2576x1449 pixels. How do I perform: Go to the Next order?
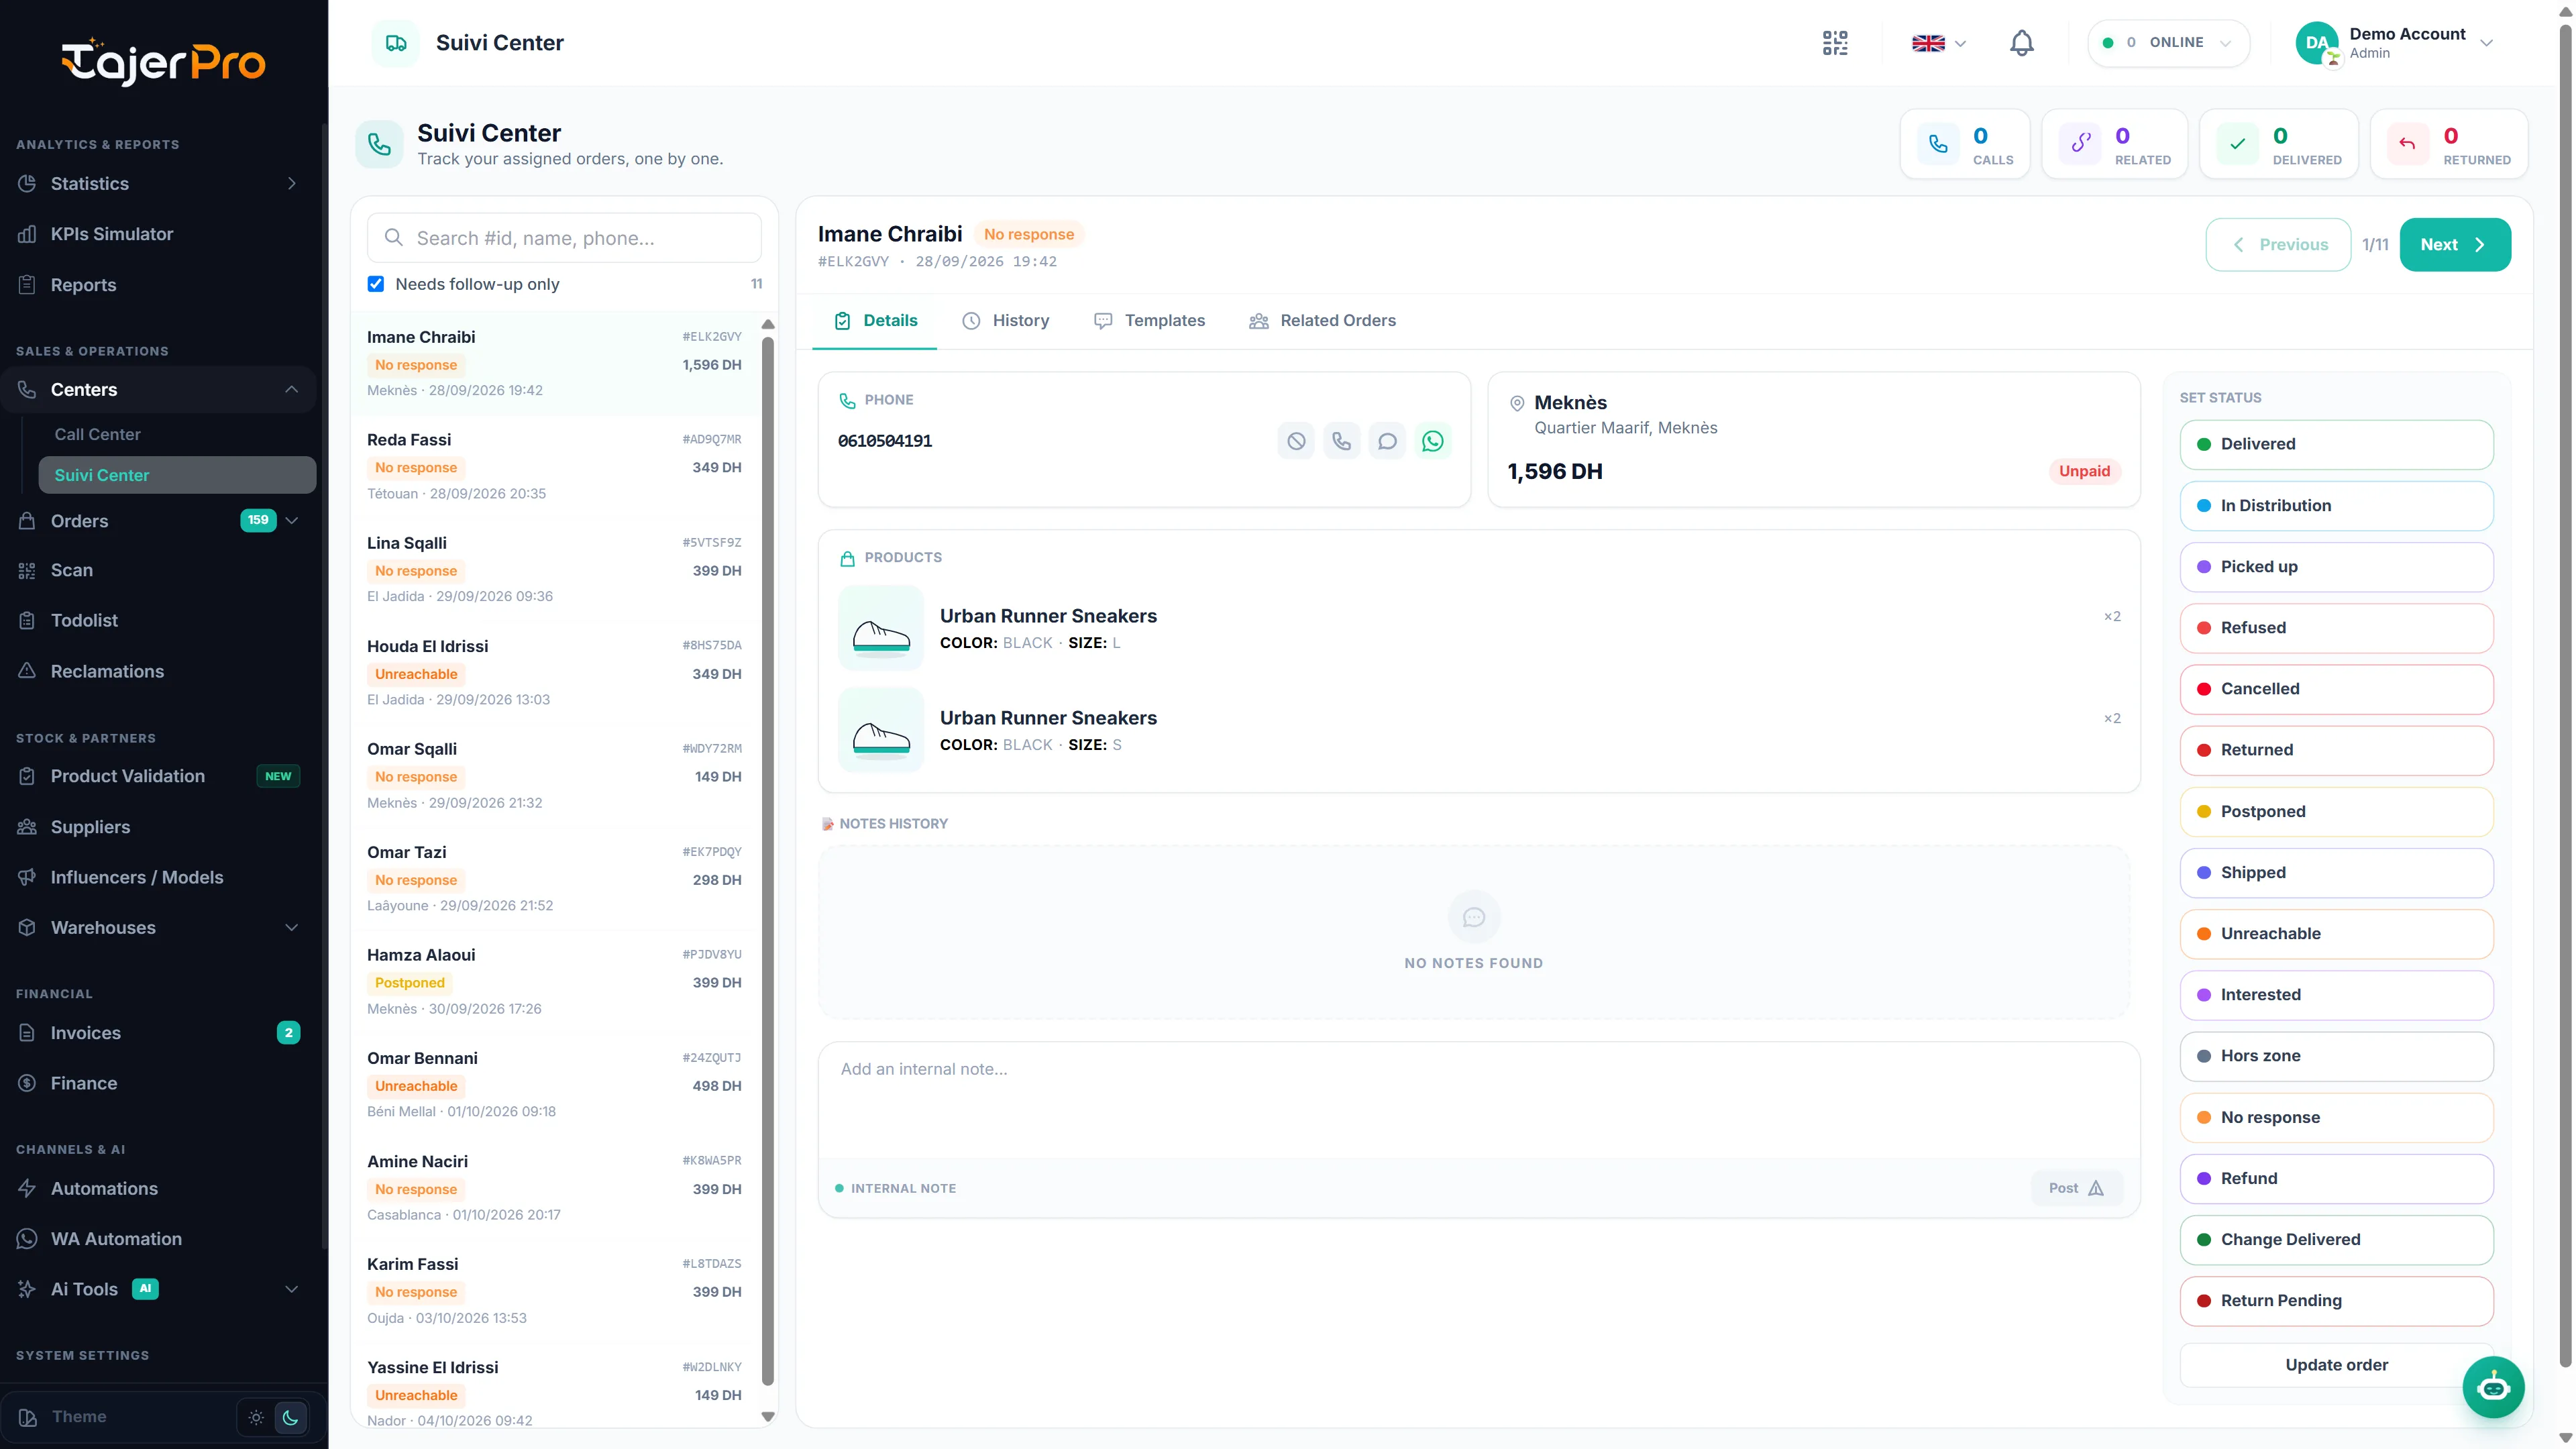(2454, 245)
